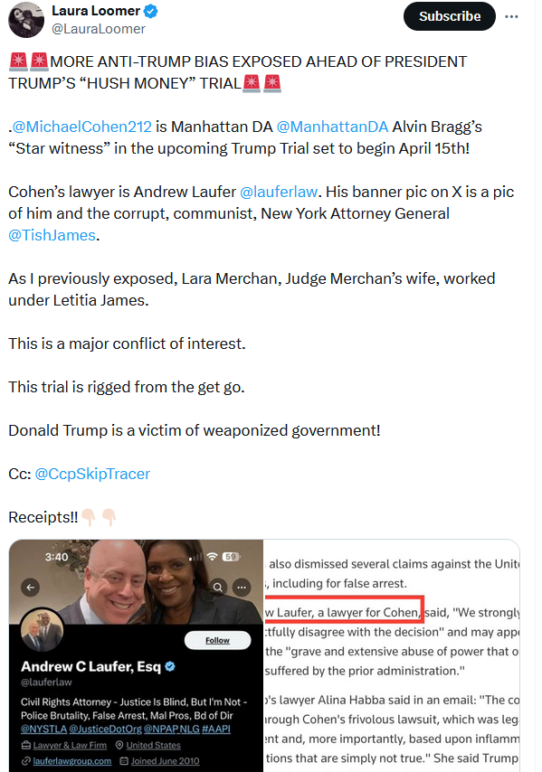Click the Subscribe button
542x772 pixels.
click(x=450, y=16)
